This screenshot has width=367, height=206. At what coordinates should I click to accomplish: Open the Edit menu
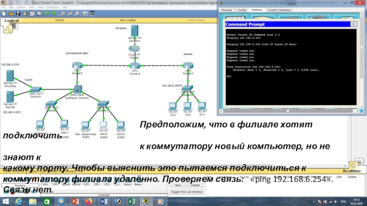coord(11,7)
